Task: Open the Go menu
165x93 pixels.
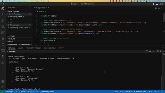Action: (28, 1)
